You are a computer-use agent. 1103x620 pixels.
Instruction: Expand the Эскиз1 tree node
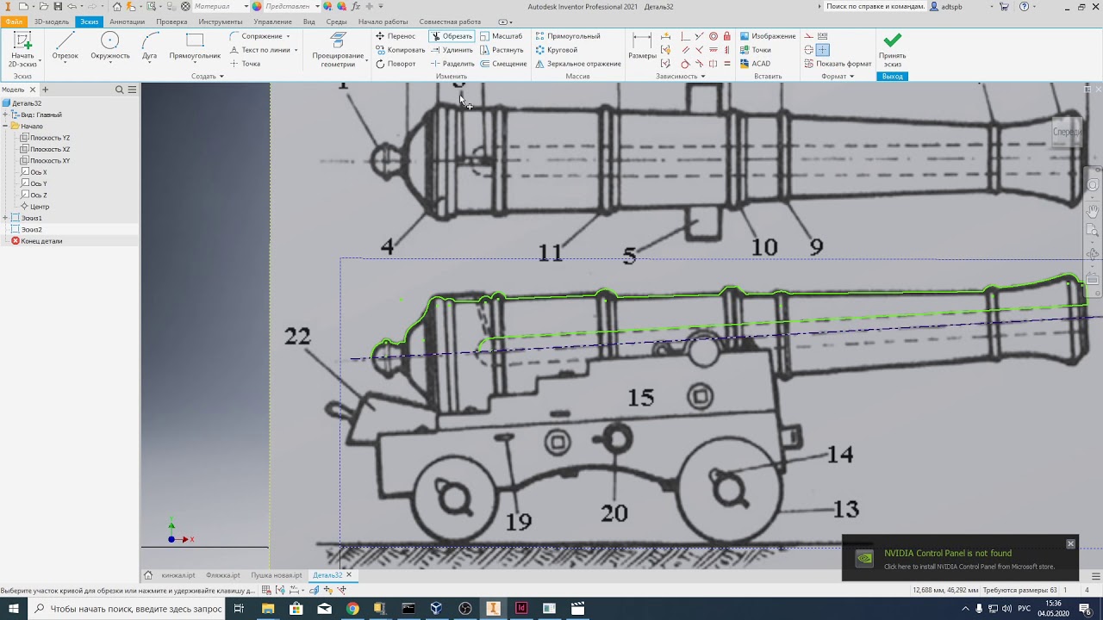(x=5, y=218)
